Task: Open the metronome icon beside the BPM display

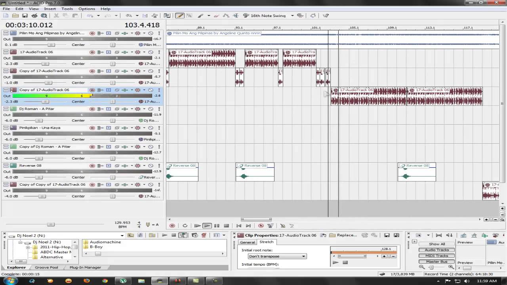Action: 148,225
